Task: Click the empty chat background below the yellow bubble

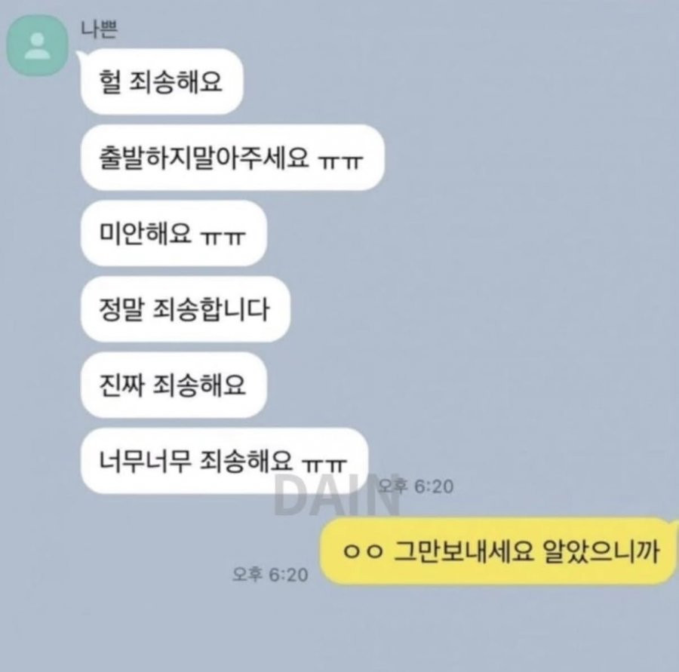Action: tap(339, 628)
